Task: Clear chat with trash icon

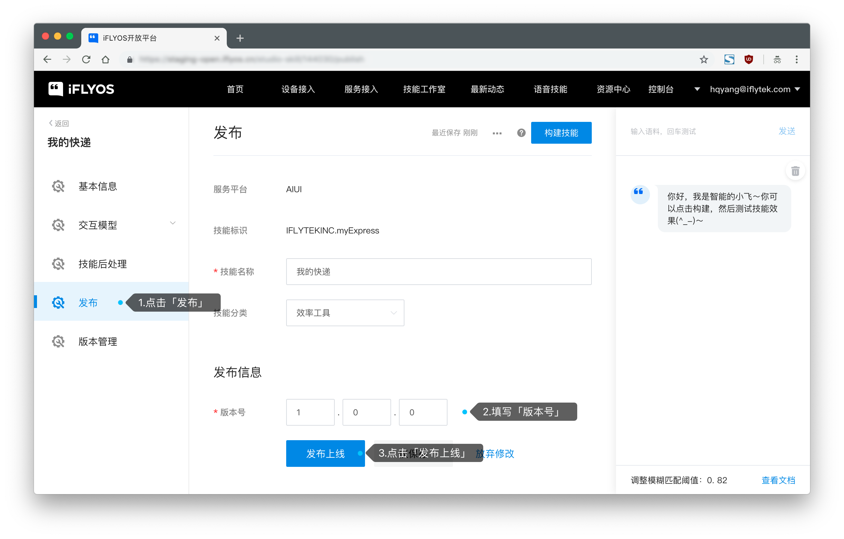Action: pyautogui.click(x=795, y=171)
